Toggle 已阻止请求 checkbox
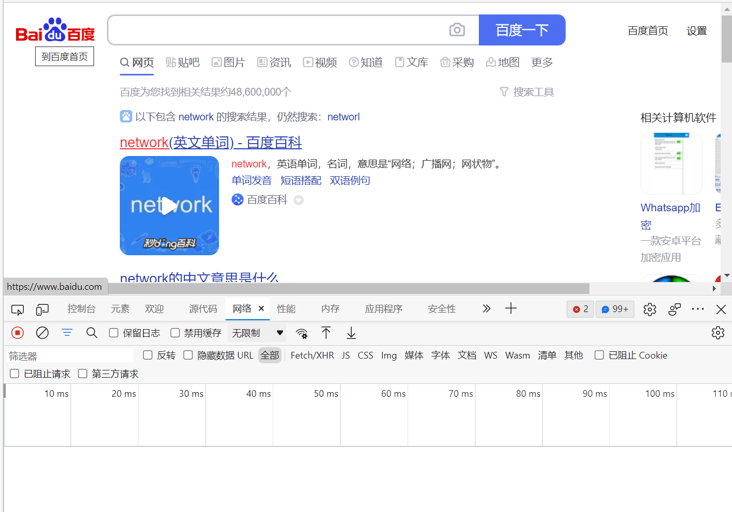The height and width of the screenshot is (512, 732). point(14,374)
